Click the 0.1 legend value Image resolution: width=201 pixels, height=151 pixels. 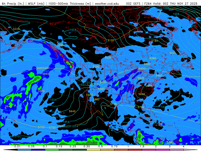(45, 146)
